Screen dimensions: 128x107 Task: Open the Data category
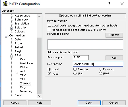click(18, 40)
